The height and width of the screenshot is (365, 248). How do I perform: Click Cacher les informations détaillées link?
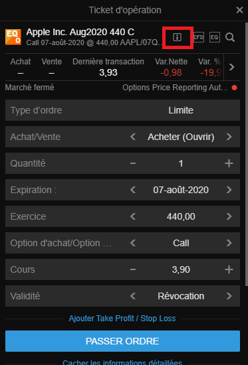tap(122, 362)
